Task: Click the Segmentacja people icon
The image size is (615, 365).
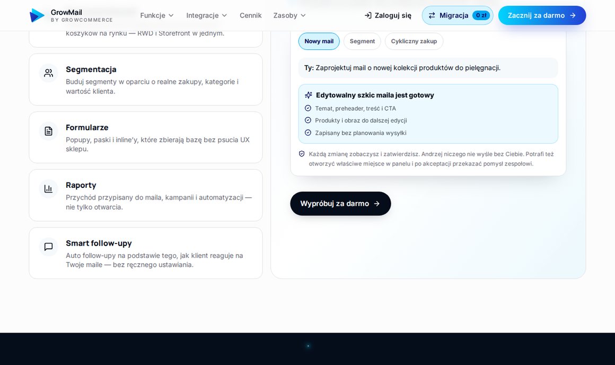Action: (49, 73)
